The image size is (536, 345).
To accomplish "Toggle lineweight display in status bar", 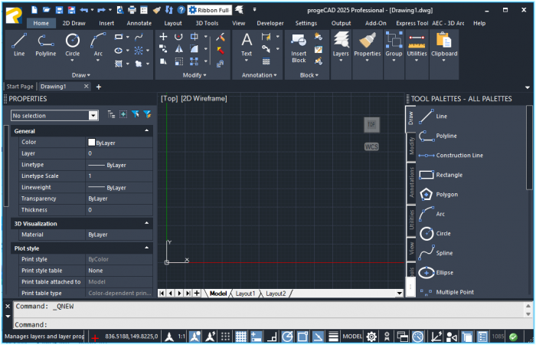I will pyautogui.click(x=334, y=337).
